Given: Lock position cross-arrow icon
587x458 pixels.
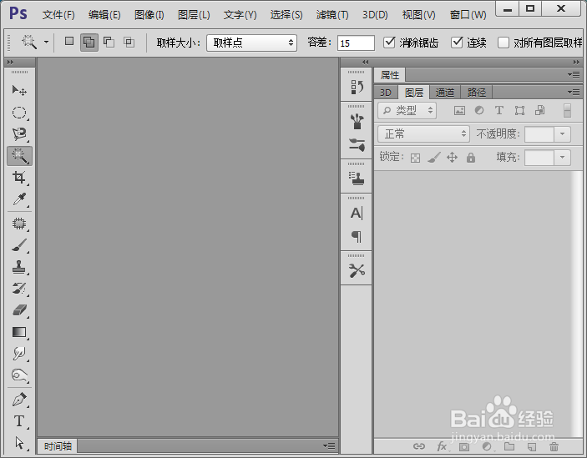Looking at the screenshot, I should [453, 158].
